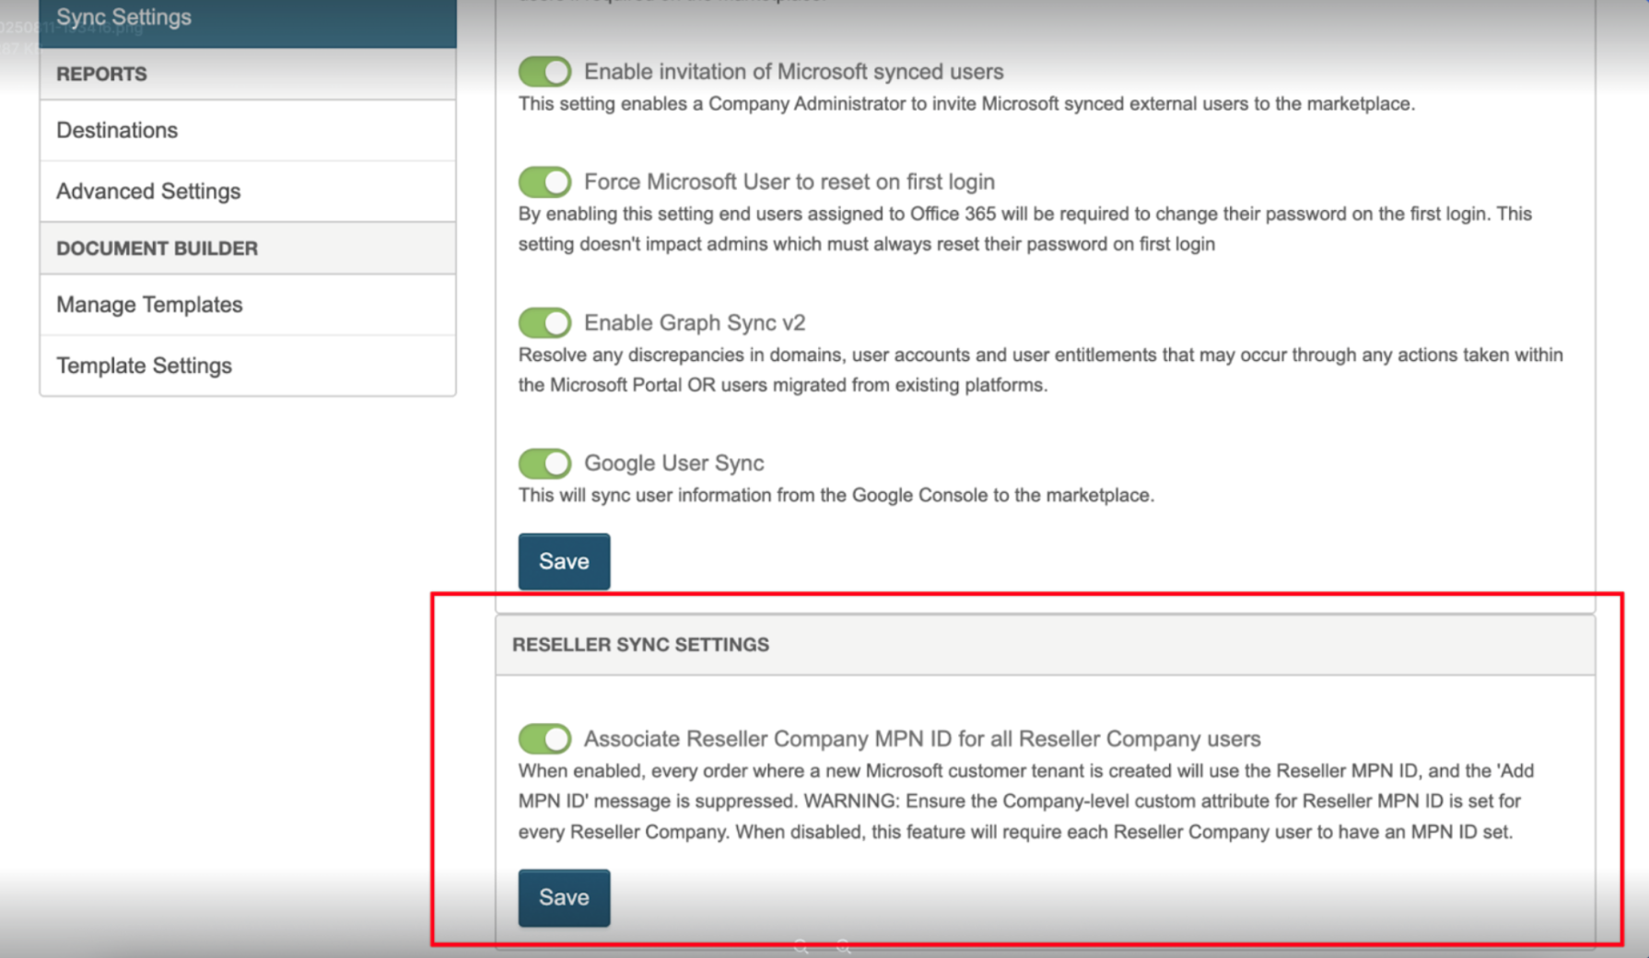This screenshot has width=1649, height=958.
Task: Click the Reseller Sync Settings section header
Action: [x=640, y=645]
